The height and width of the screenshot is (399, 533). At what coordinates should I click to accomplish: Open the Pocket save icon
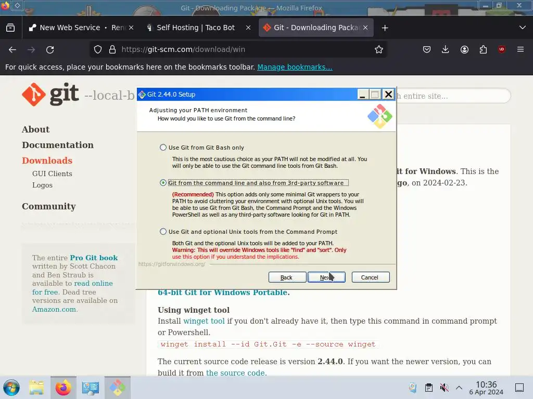[427, 49]
